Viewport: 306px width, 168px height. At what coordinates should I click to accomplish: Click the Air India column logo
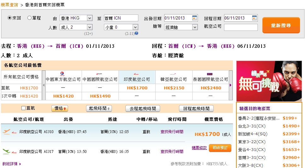point(137,74)
